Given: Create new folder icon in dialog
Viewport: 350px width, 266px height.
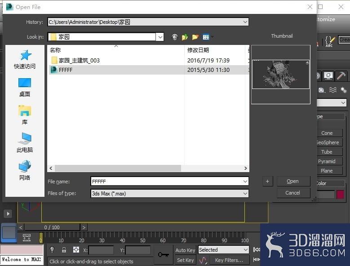Looking at the screenshot, I should coord(195,37).
